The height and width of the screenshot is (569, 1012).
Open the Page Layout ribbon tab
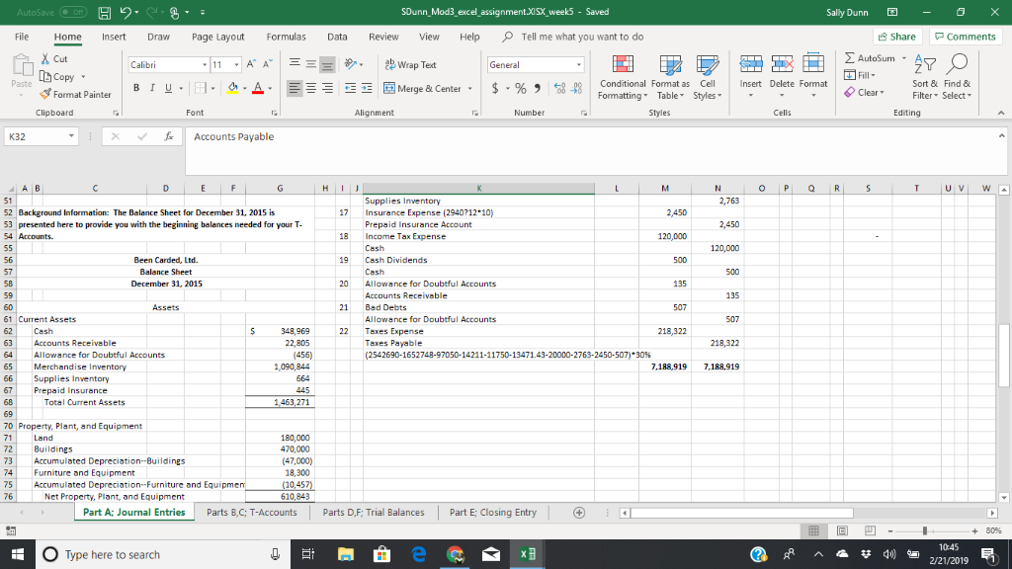click(x=217, y=37)
